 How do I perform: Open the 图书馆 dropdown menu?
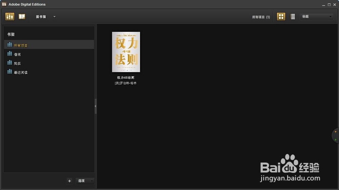pyautogui.click(x=46, y=17)
